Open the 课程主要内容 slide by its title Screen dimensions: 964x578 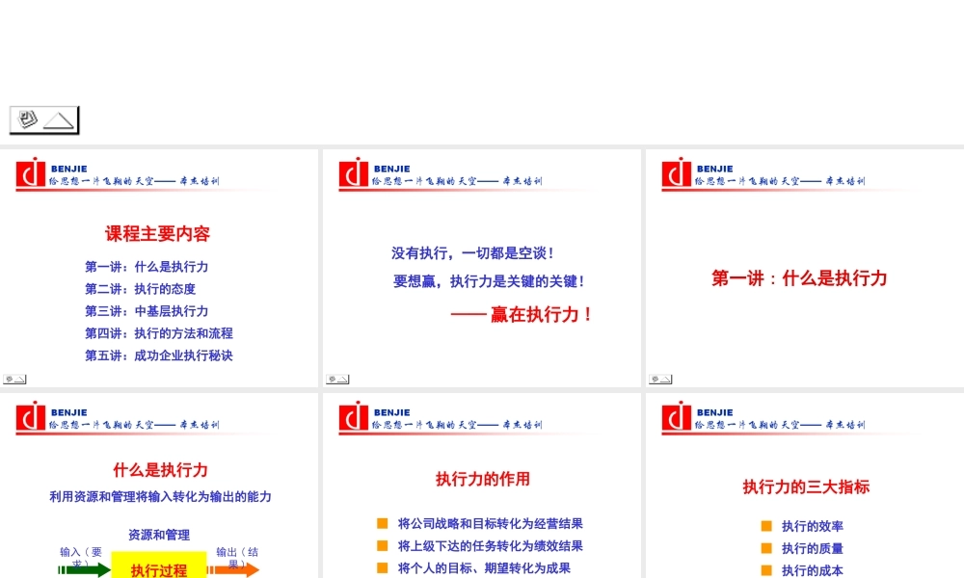[157, 233]
